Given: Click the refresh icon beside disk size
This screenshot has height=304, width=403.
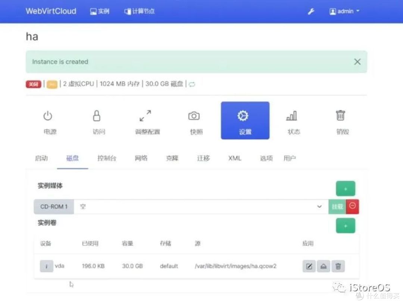Looking at the screenshot, I should (x=192, y=84).
